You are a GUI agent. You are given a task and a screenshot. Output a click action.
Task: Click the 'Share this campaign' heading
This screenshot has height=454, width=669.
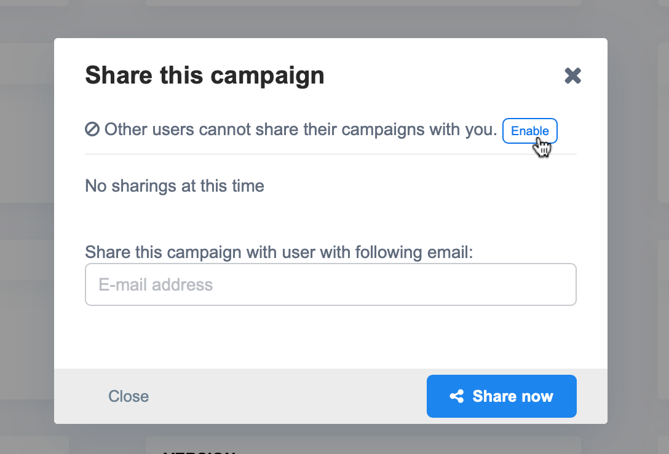[205, 76]
